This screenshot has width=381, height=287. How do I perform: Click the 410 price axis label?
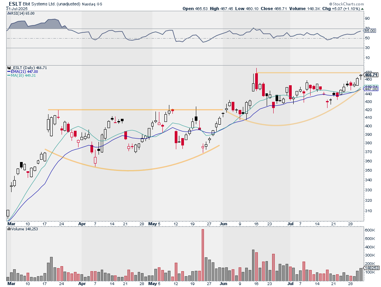(368, 118)
